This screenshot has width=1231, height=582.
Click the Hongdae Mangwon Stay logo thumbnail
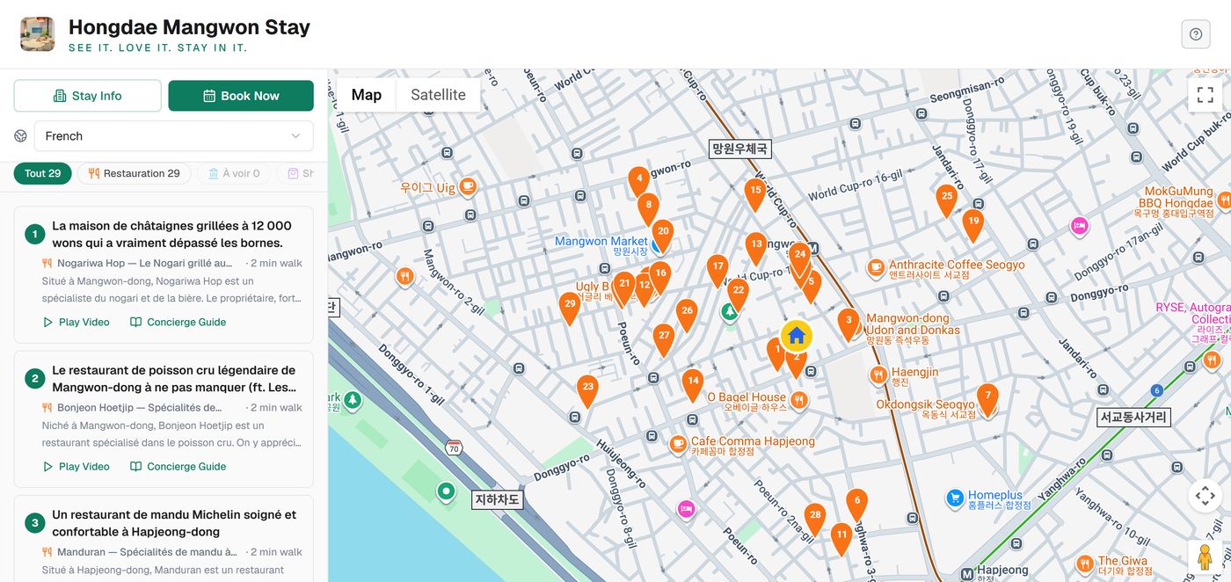(38, 34)
